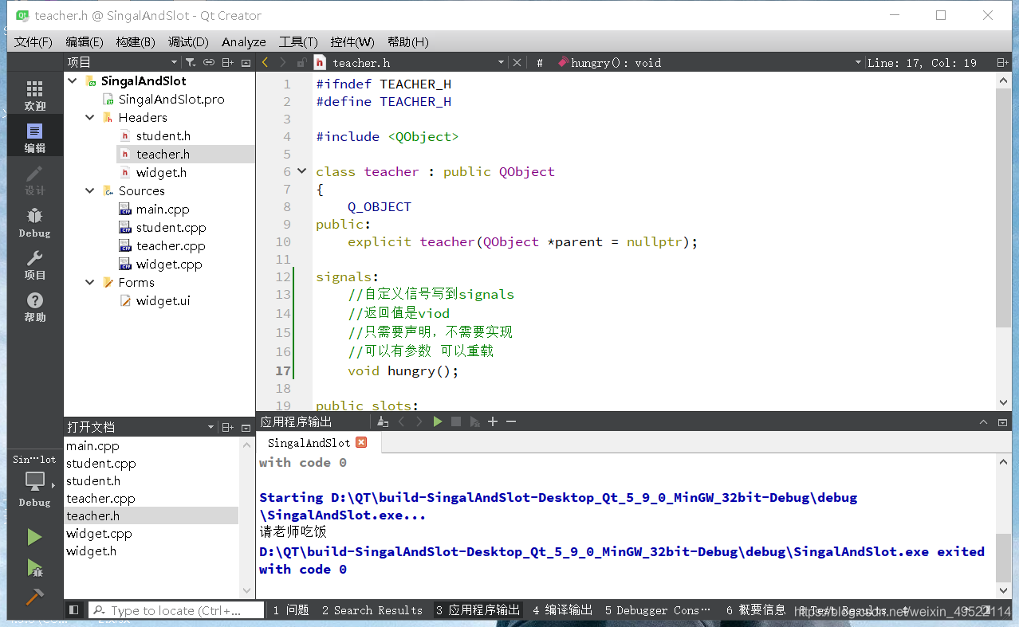Collapse the Sources folder

pos(90,190)
